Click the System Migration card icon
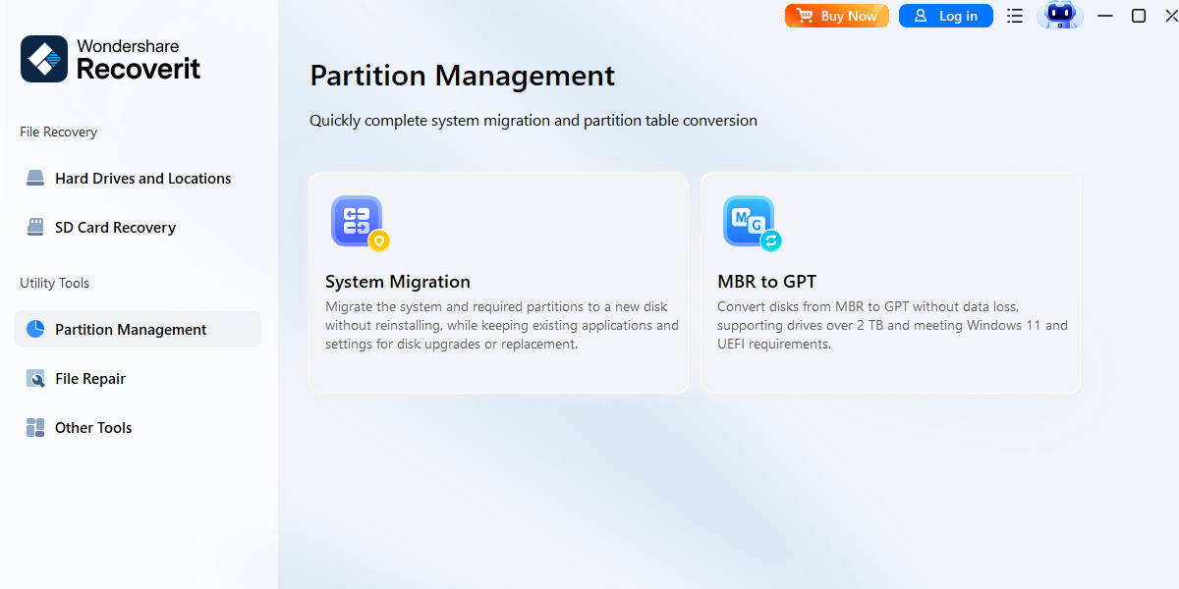This screenshot has height=589, width=1179. pyautogui.click(x=358, y=222)
